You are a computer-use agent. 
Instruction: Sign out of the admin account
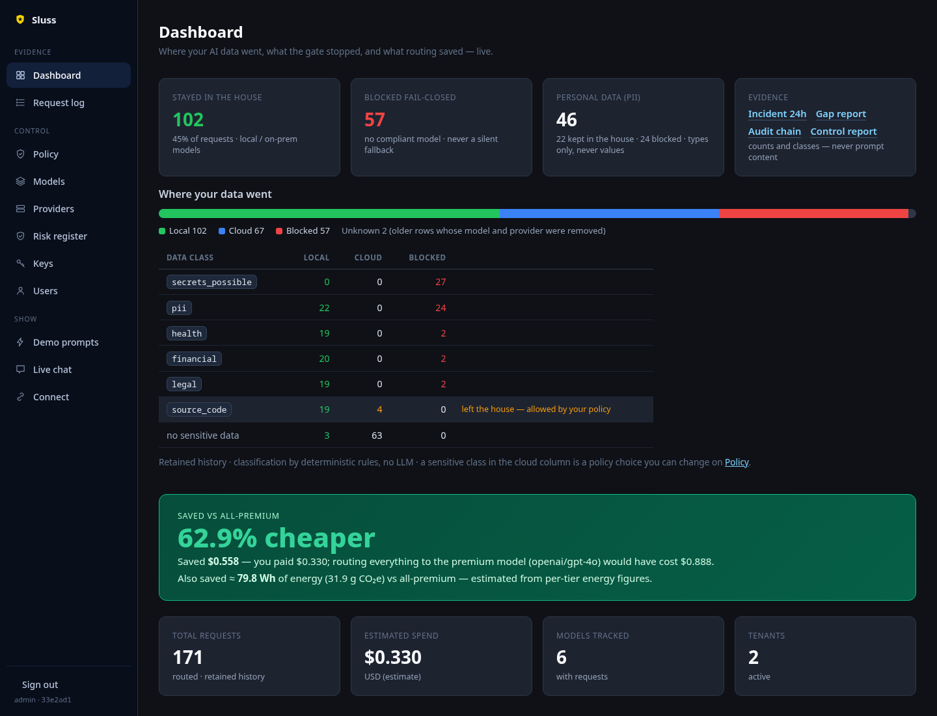40,685
